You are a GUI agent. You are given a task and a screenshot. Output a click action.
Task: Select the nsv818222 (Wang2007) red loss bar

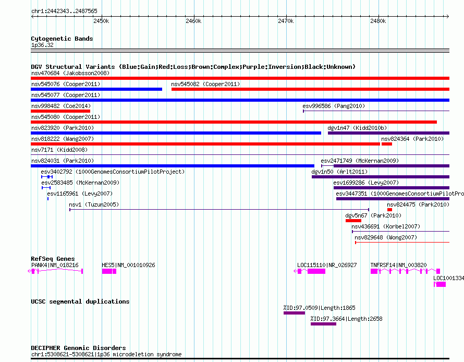click(205, 144)
